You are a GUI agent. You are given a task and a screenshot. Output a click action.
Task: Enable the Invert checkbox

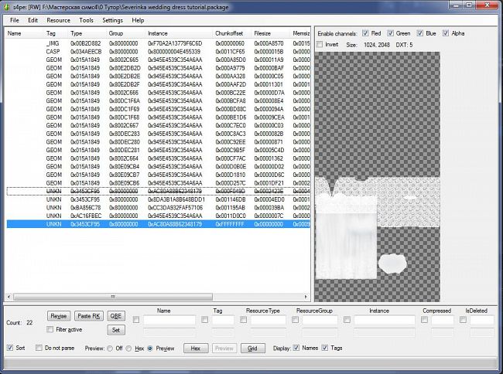[x=321, y=45]
